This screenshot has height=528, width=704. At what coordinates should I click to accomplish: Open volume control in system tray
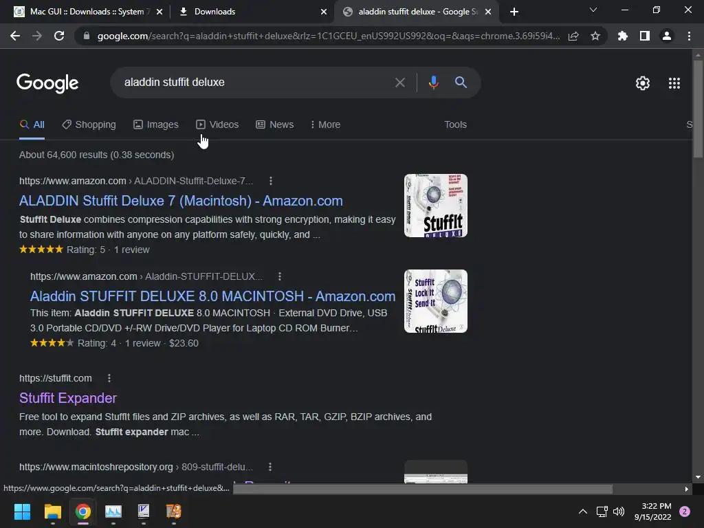619,511
